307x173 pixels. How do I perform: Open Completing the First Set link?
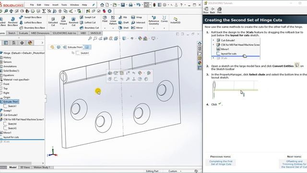coord(221,162)
